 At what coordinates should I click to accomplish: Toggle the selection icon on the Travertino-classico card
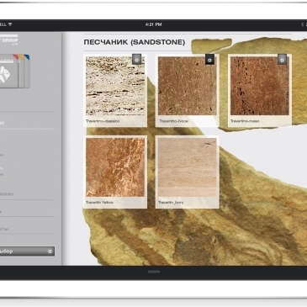click(136, 60)
